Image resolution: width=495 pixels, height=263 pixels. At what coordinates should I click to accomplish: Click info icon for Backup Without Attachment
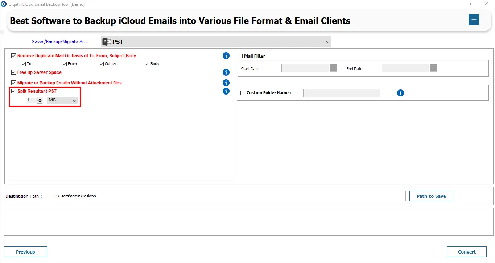click(x=226, y=83)
